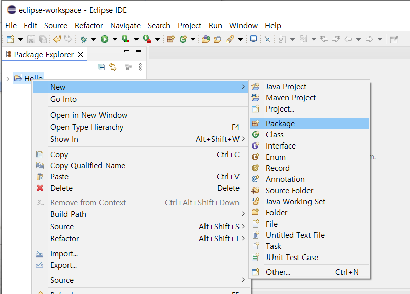Click the Open a Terminal monitor icon

[x=253, y=39]
